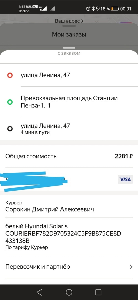This screenshot has width=138, height=300.
Task: Tap the red pickup point circle icon
Action: 10,75
